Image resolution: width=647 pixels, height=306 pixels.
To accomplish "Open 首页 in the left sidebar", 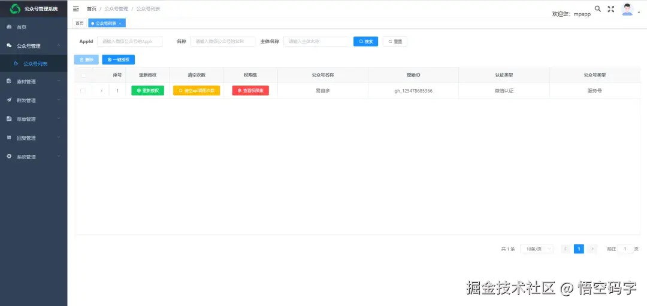I will 34,27.
